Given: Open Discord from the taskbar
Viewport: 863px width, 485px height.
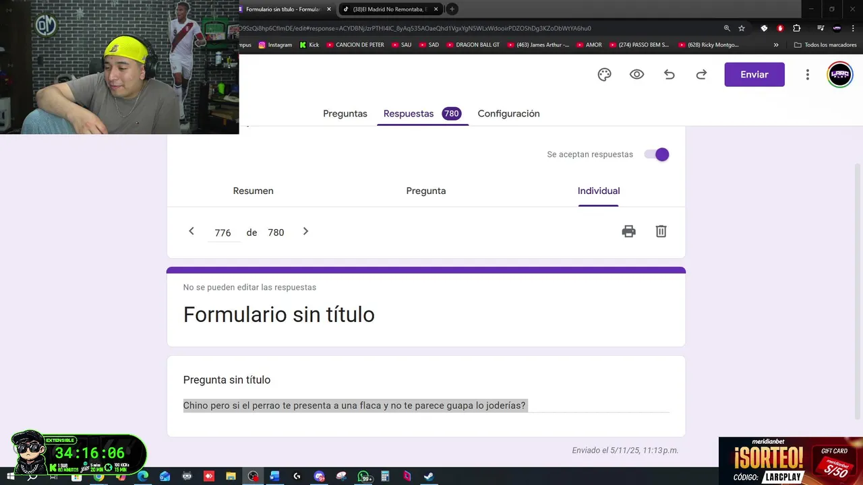Looking at the screenshot, I should pos(319,476).
